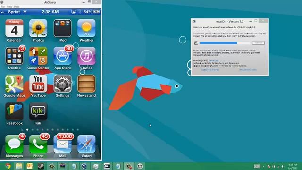Launch Google Maps app

click(x=14, y=84)
